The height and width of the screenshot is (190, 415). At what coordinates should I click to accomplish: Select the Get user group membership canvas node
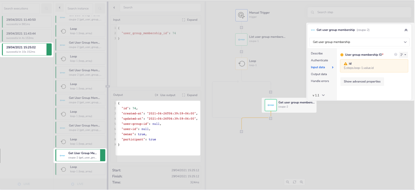[x=271, y=105]
